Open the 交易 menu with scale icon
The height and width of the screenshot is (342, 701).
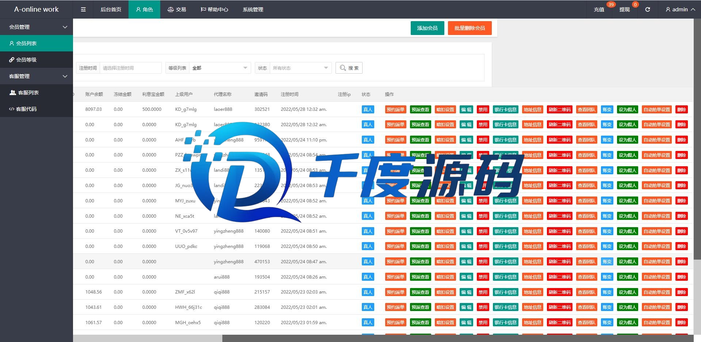(x=177, y=9)
